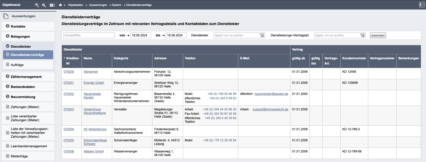The width and height of the screenshot is (426, 162).
Task: Open Liste der Verwaltungseinheiten mit vereinbarten Zahlungen
Action: tap(28, 133)
